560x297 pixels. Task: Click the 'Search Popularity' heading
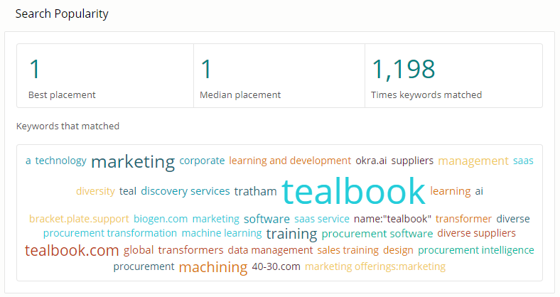pos(62,14)
